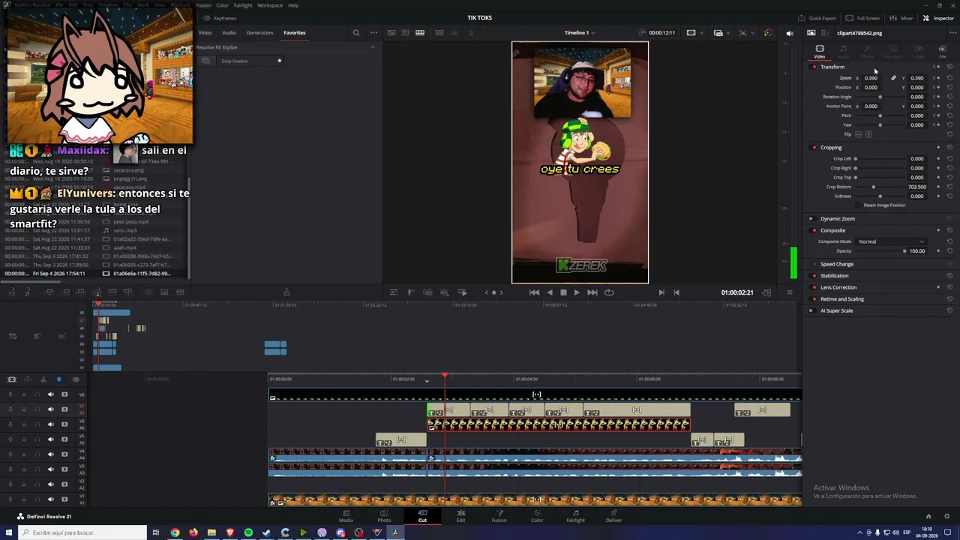
Task: Mute the viewer audio speaker icon
Action: 789,33
